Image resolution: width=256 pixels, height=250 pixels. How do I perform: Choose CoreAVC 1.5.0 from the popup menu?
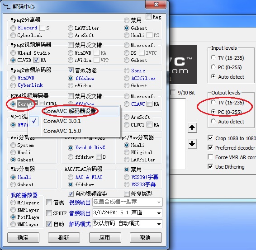tap(74, 131)
